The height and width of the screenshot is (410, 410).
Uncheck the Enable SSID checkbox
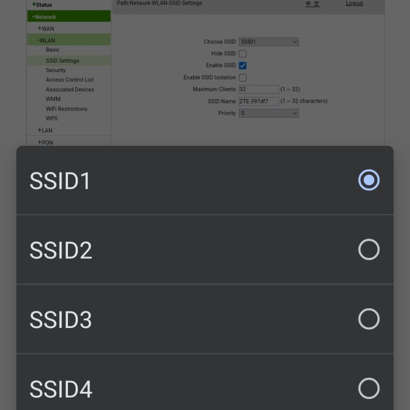(242, 66)
